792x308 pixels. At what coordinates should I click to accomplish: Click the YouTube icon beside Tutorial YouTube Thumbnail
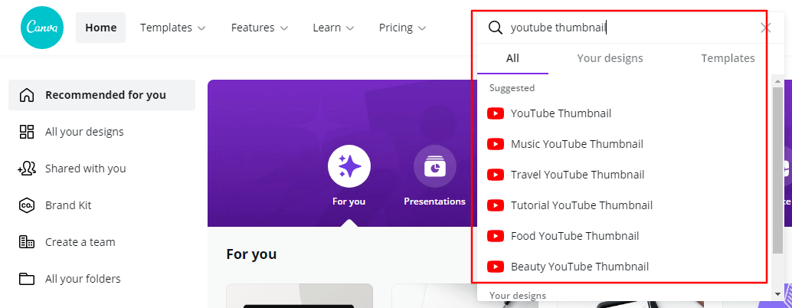[496, 205]
